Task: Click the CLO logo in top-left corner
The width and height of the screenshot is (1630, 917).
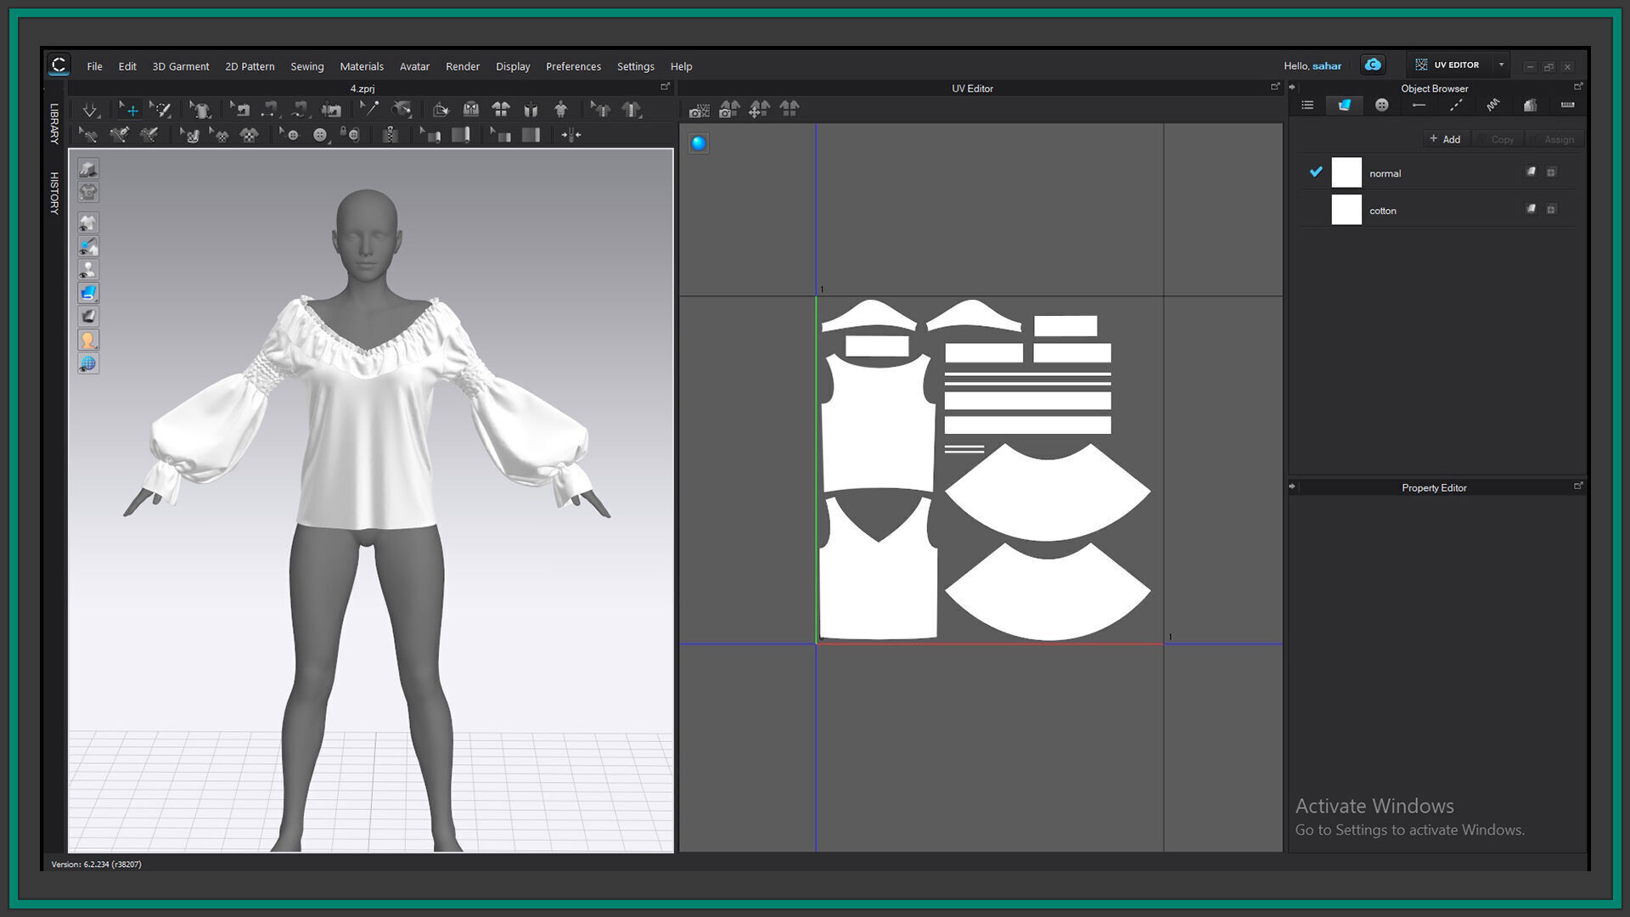Action: tap(59, 65)
